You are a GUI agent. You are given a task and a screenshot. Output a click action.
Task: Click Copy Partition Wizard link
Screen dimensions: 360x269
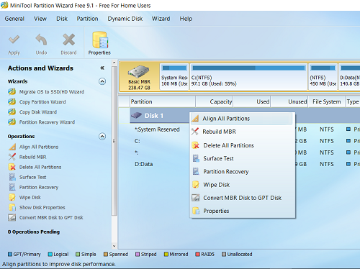tap(42, 102)
